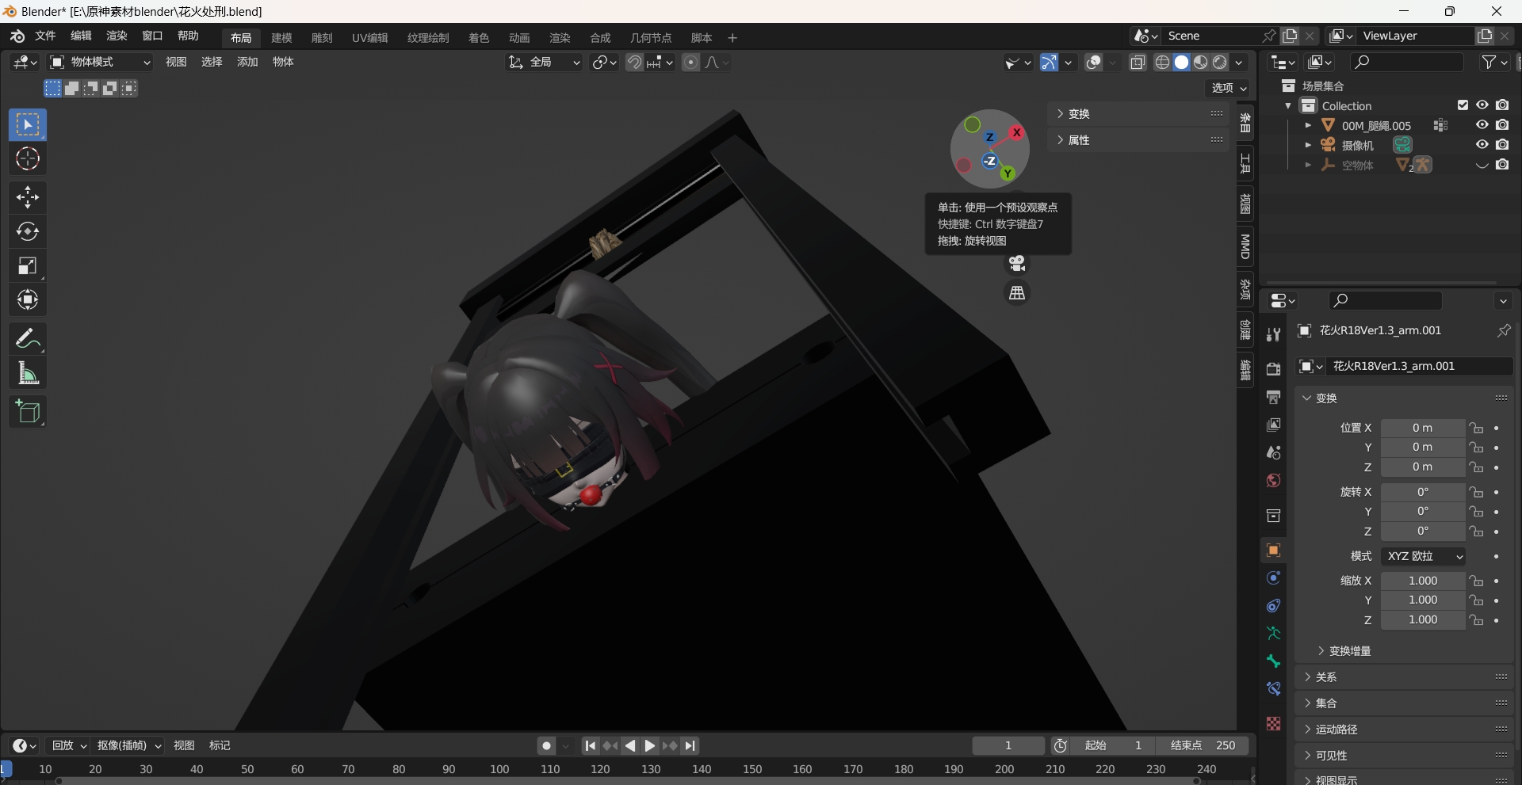Select the Annotate pencil tool

point(28,338)
